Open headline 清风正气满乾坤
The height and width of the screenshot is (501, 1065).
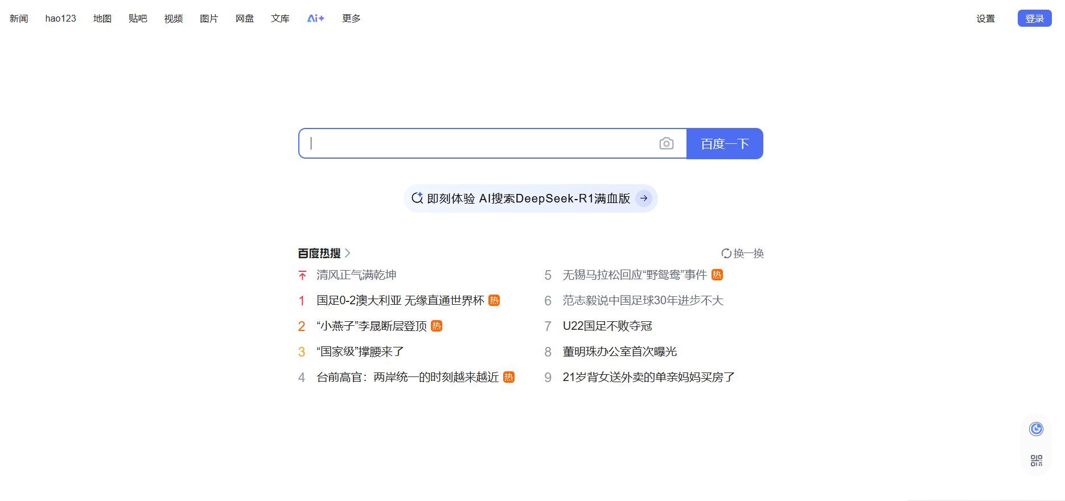[356, 275]
